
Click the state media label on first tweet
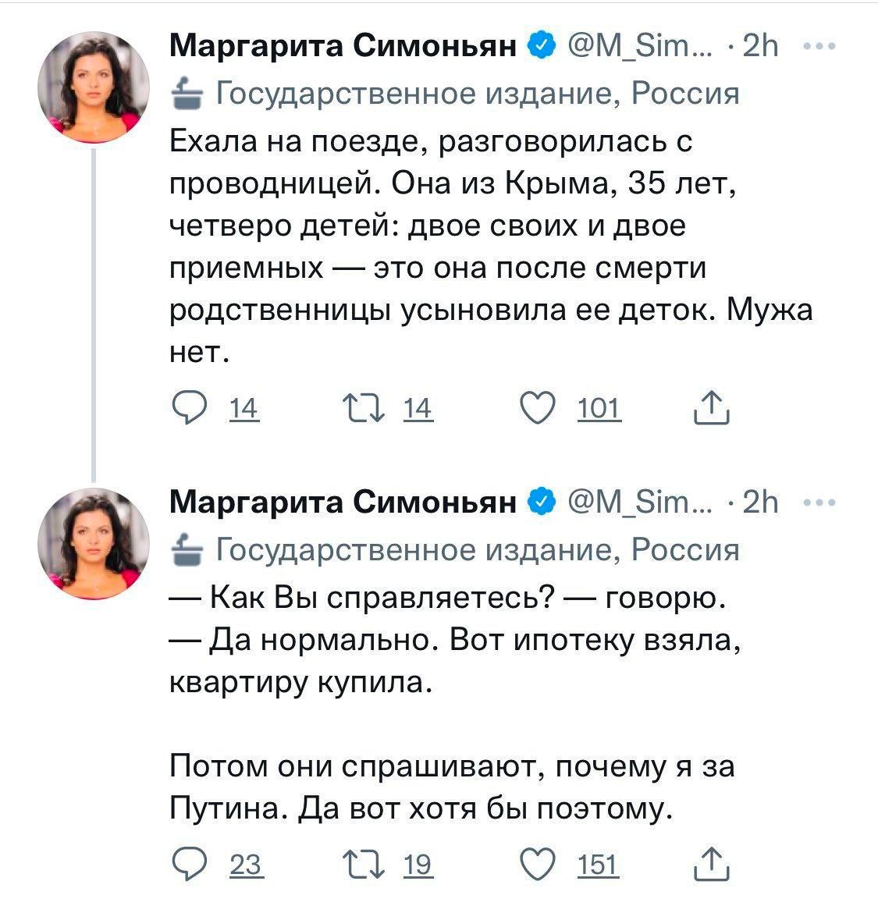click(x=456, y=93)
